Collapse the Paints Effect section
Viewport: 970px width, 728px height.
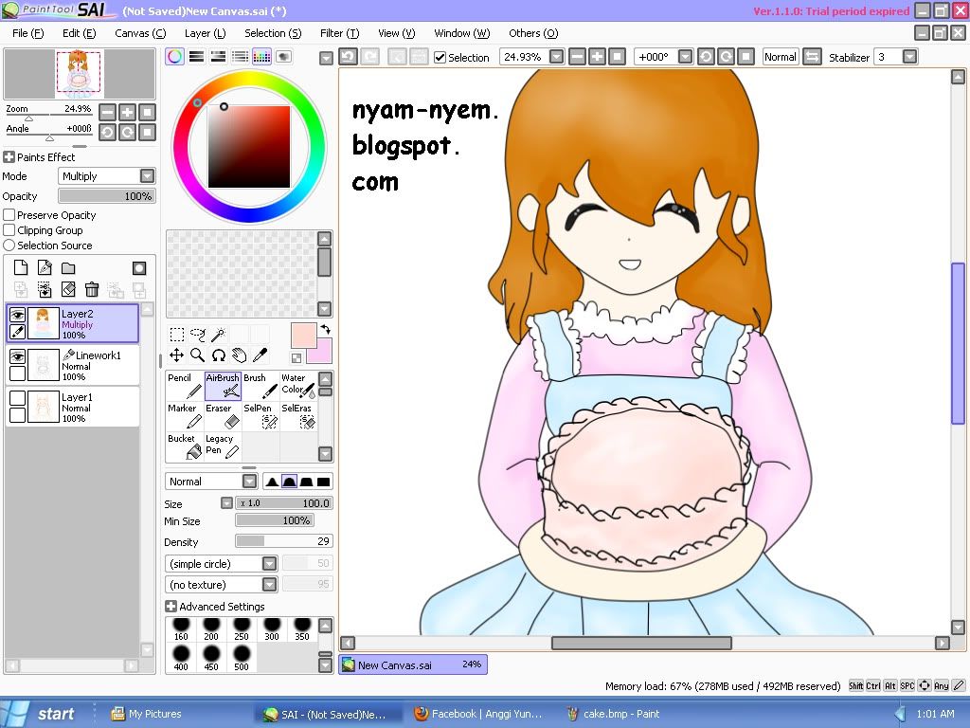[9, 157]
